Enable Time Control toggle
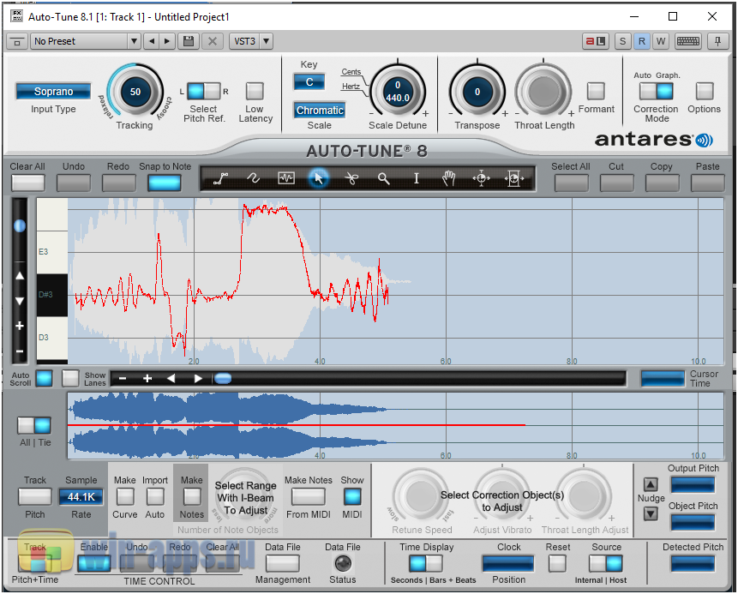The height and width of the screenshot is (594, 738). 94,563
